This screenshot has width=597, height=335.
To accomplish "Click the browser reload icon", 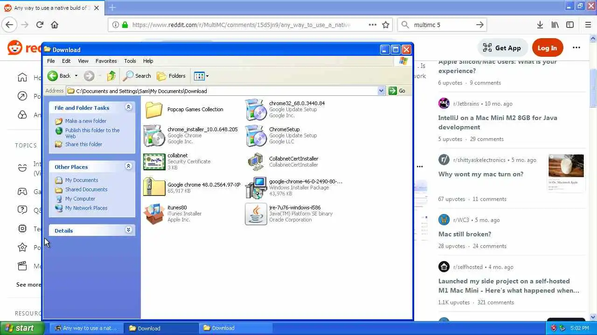I will tap(40, 25).
